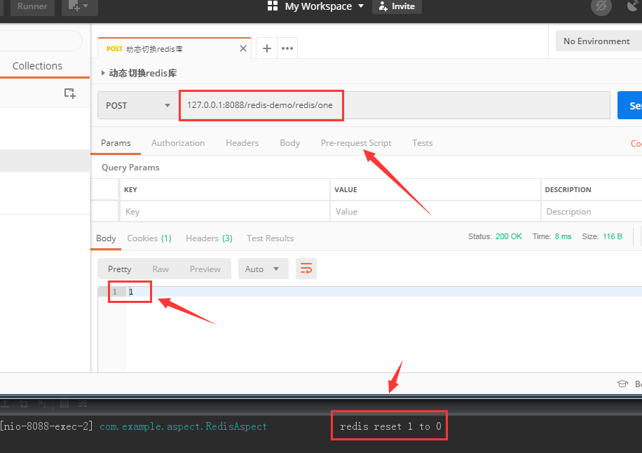The width and height of the screenshot is (642, 453).
Task: Close the 动态切换redis库 request tab
Action: click(243, 49)
